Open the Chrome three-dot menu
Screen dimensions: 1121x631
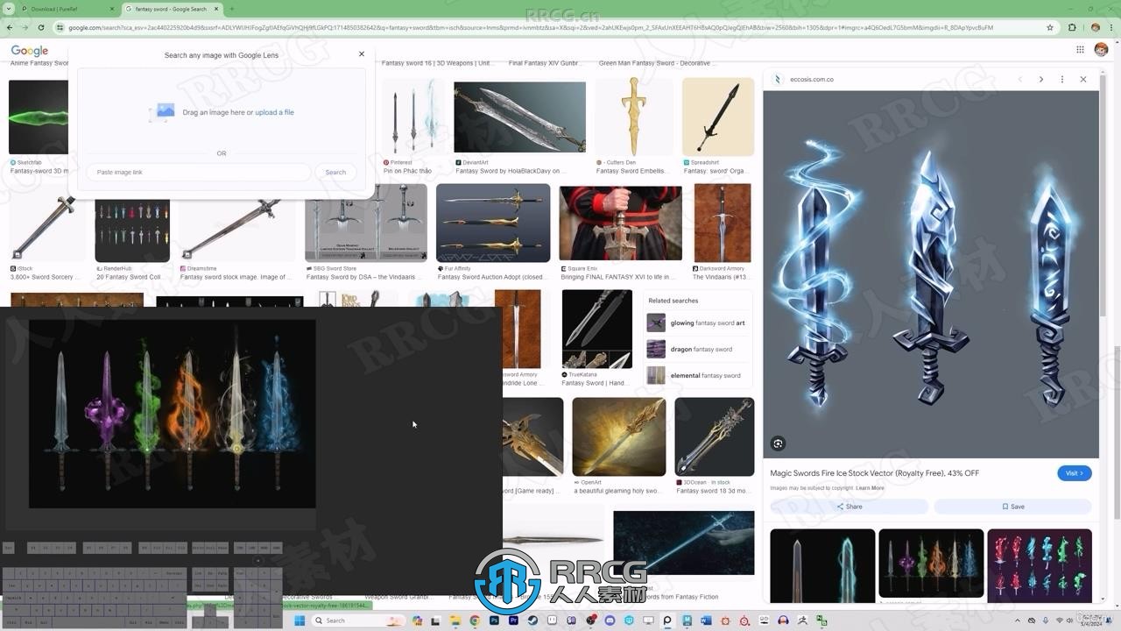point(1112,27)
